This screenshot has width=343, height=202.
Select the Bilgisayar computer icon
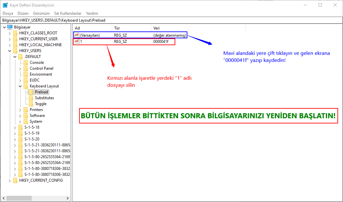pyautogui.click(x=10, y=27)
